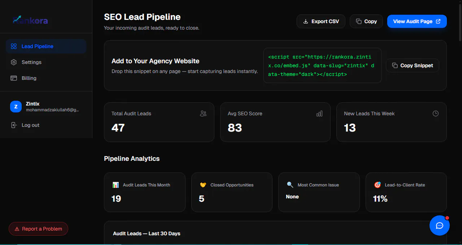Click the handshake icon on Closed Opportunities
Image resolution: width=462 pixels, height=245 pixels.
point(203,185)
